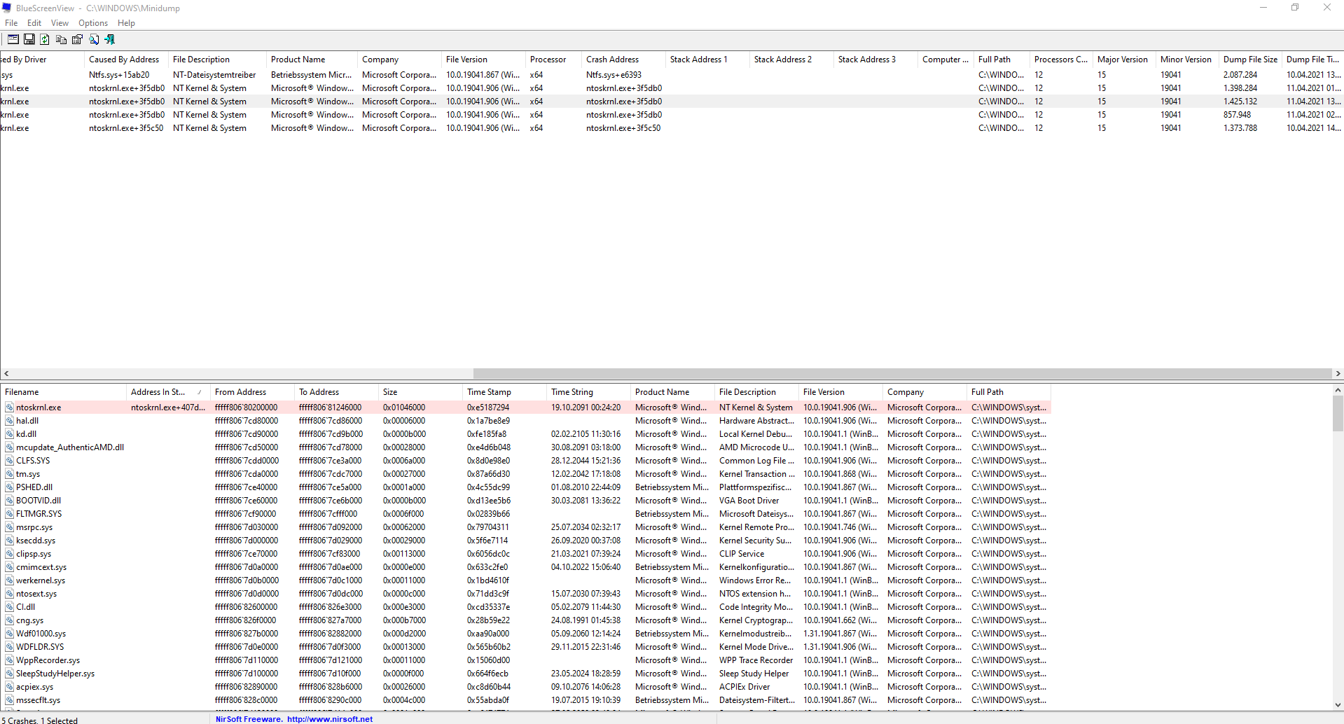Click the file icon beside ntoskrnl.exe
This screenshot has height=724, width=1344.
tap(10, 408)
